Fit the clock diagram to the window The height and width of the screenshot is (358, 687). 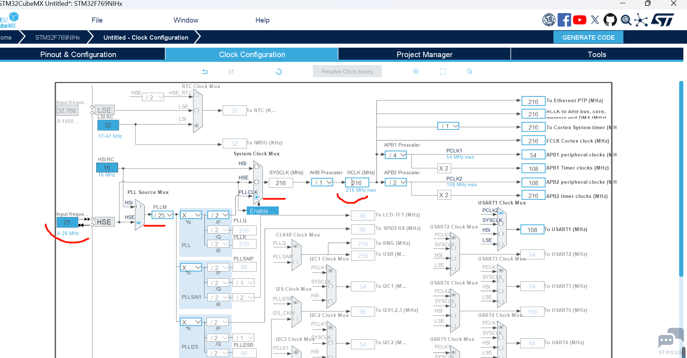point(443,72)
